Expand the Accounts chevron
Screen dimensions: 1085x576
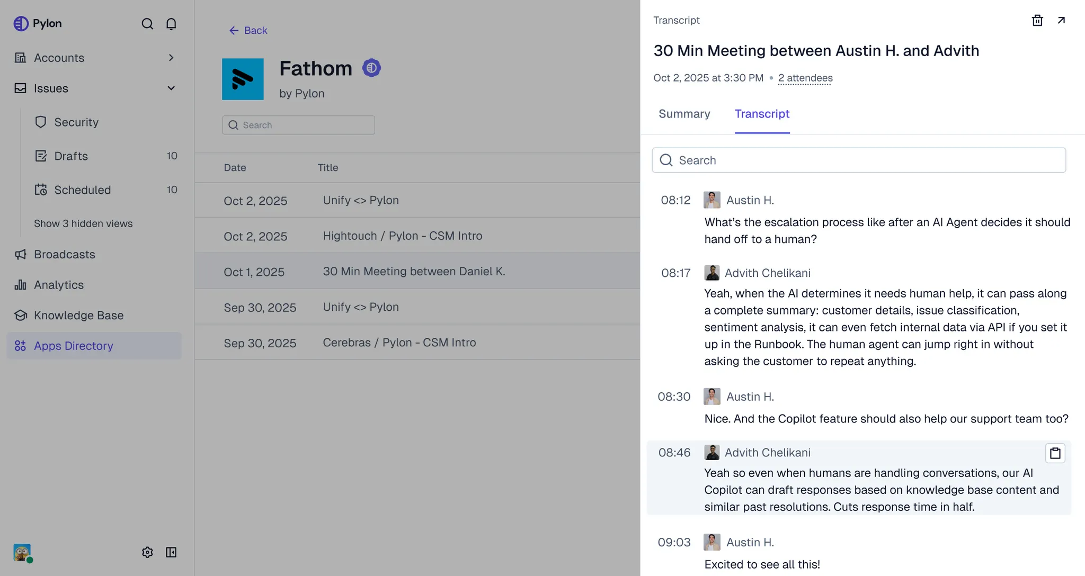click(171, 58)
